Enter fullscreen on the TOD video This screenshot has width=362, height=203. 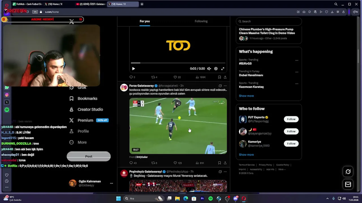[223, 69]
